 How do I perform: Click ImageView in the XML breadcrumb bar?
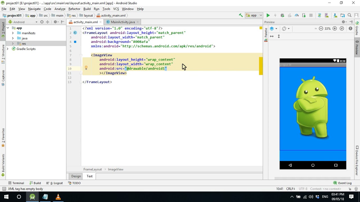click(116, 169)
